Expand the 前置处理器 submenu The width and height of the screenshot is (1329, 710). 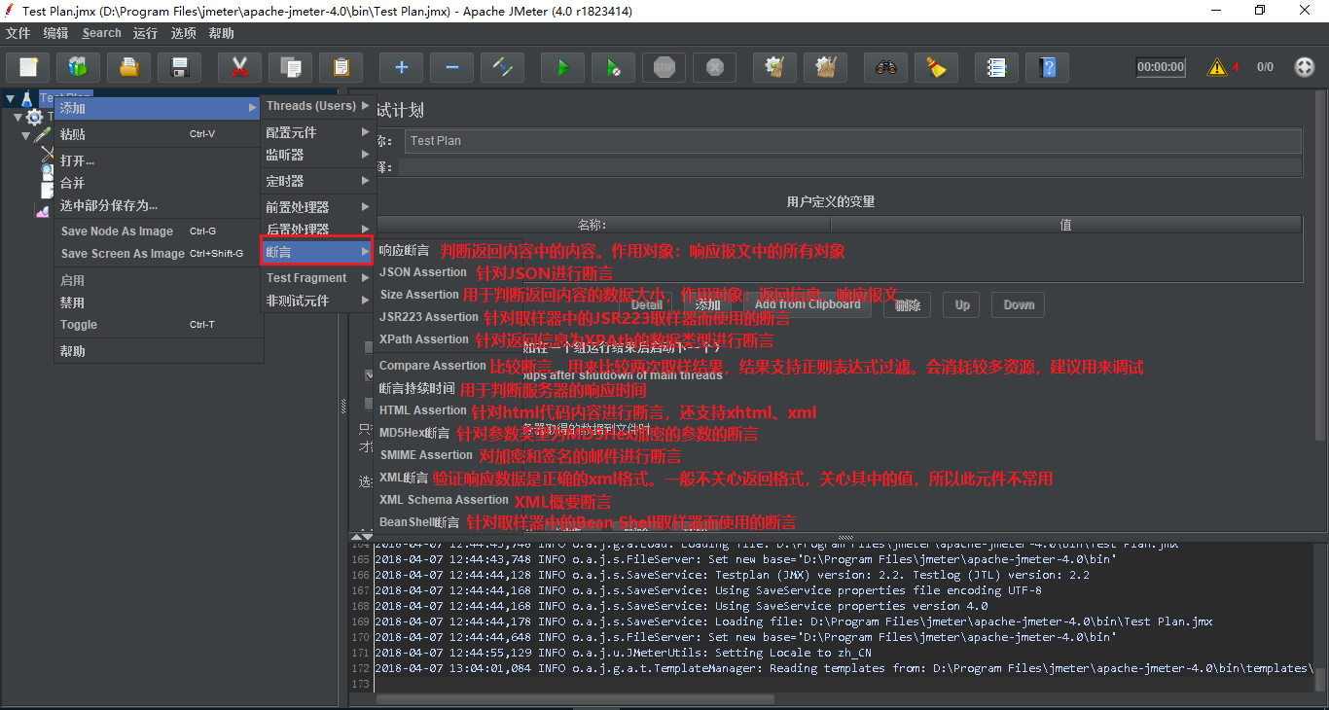click(x=317, y=207)
